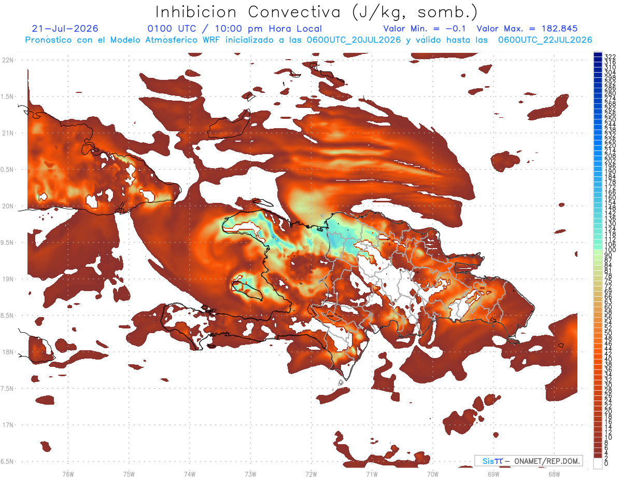Viewport: 622px width, 481px height.
Task: Click the "17N" latitude label
Action: [7, 425]
